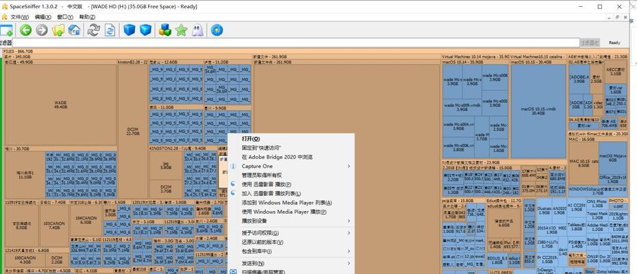Open the 文件(W) menu
Viewport: 637px width, 274px height.
pyautogui.click(x=19, y=16)
